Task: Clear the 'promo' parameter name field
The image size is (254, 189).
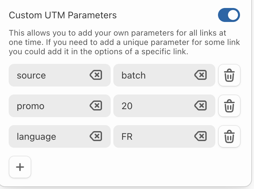Action: (x=96, y=106)
